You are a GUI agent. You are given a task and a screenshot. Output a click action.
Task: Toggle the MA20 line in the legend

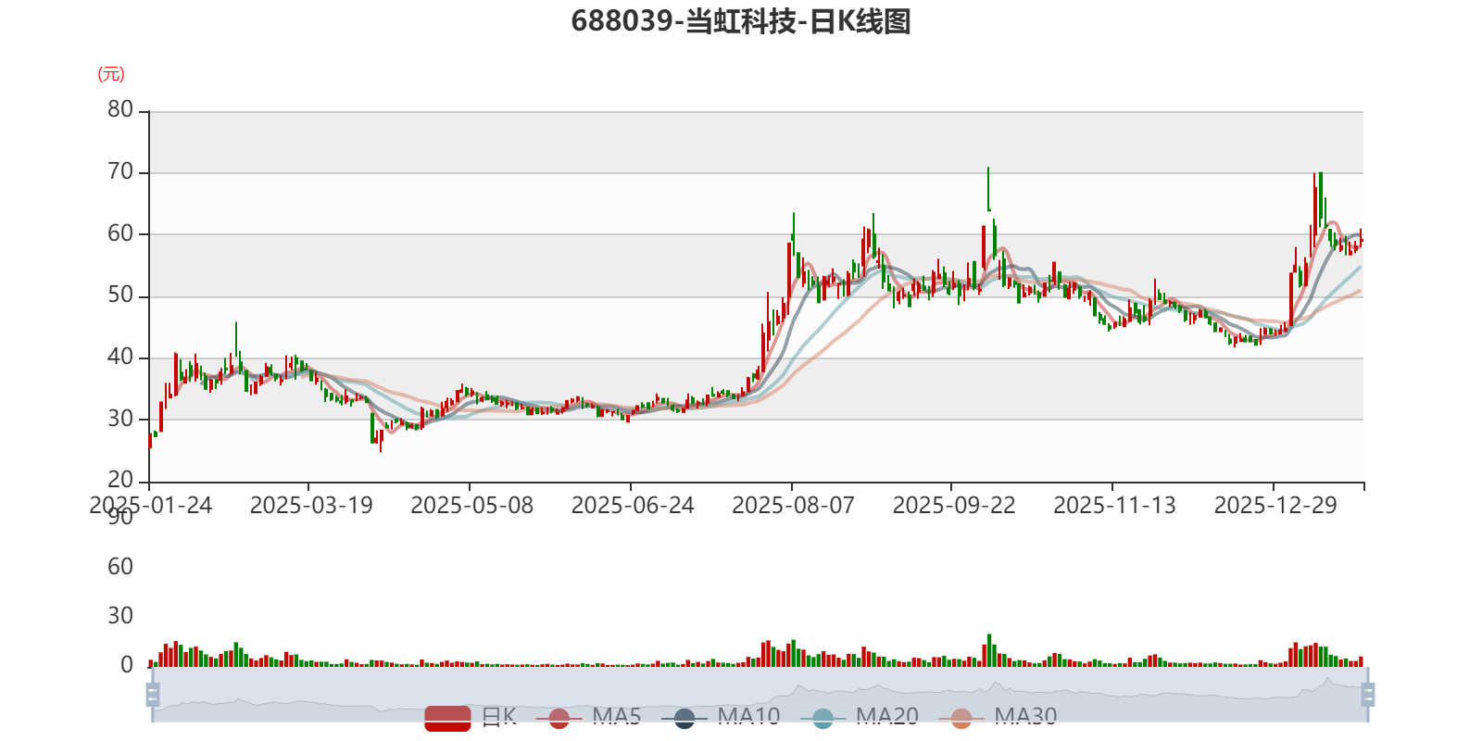(860, 717)
